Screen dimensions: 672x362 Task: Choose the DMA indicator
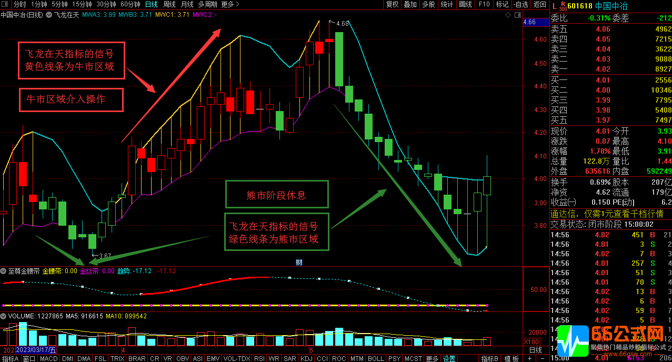coord(84,358)
